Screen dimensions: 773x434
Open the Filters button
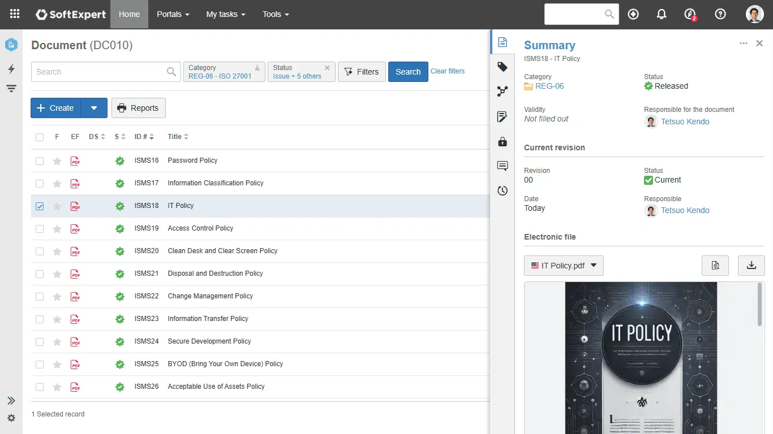point(362,72)
